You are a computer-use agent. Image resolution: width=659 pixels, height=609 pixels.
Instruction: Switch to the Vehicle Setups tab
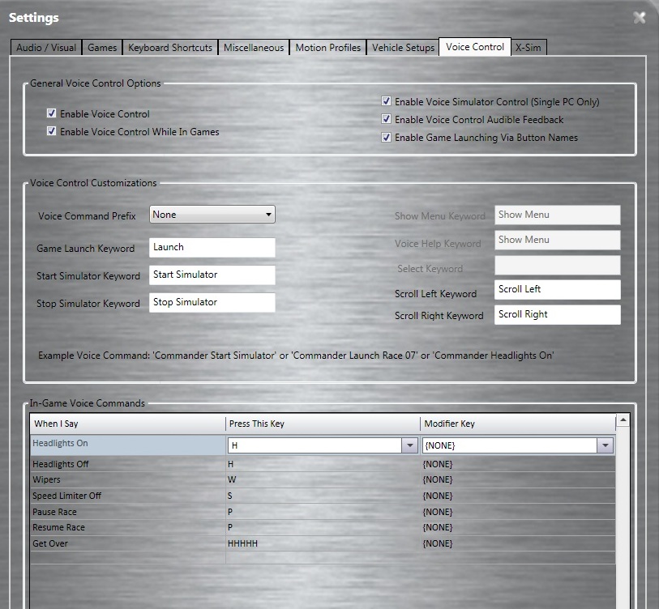pyautogui.click(x=402, y=47)
